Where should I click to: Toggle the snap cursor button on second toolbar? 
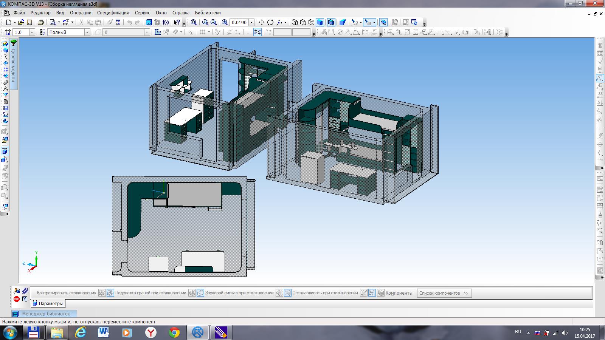tap(258, 32)
